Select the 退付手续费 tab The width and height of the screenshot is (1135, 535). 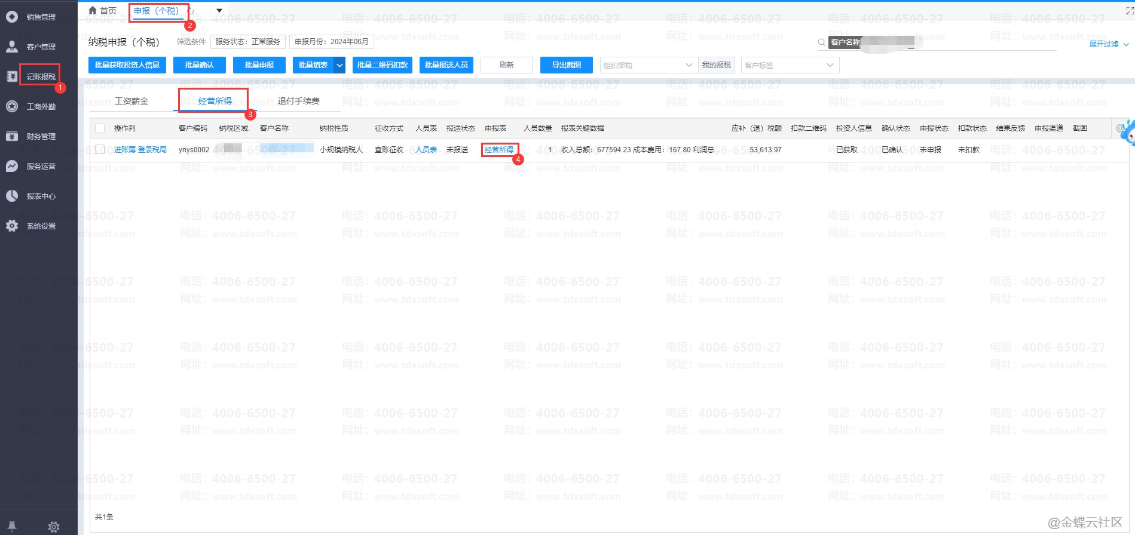pyautogui.click(x=298, y=101)
